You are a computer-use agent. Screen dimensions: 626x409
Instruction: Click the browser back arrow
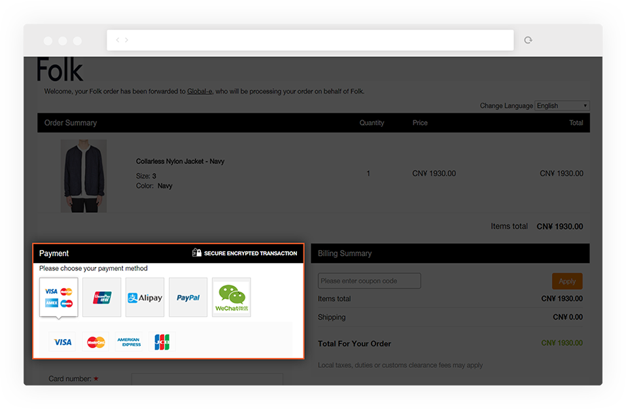[118, 40]
